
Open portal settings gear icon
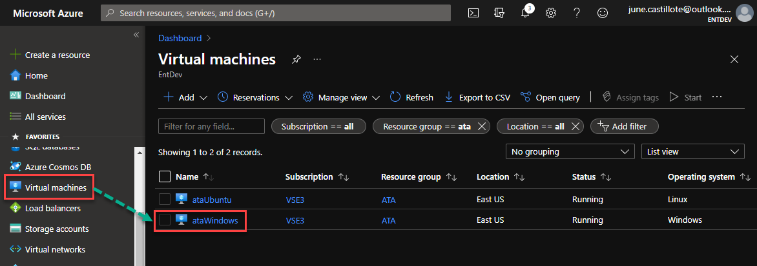[551, 13]
